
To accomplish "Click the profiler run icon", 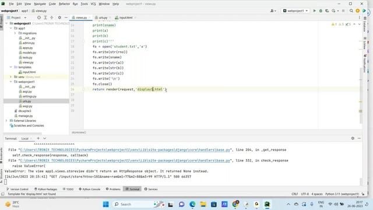I will tap(333, 10).
